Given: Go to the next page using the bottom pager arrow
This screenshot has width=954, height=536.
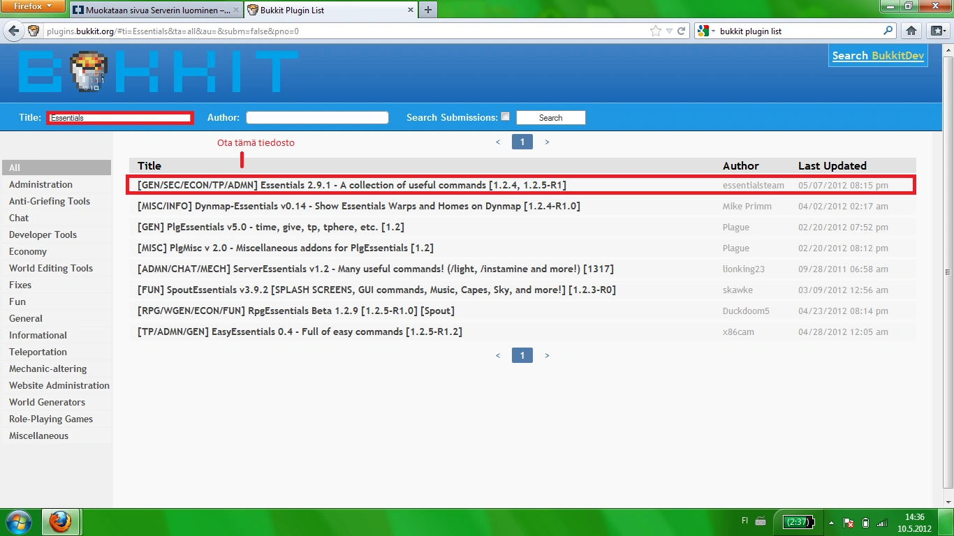Looking at the screenshot, I should point(547,356).
